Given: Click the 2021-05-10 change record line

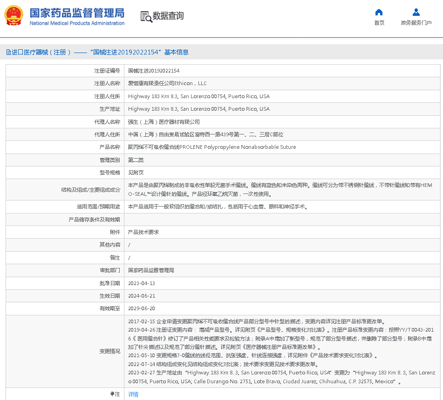Looking at the screenshot, I should pyautogui.click(x=253, y=355).
